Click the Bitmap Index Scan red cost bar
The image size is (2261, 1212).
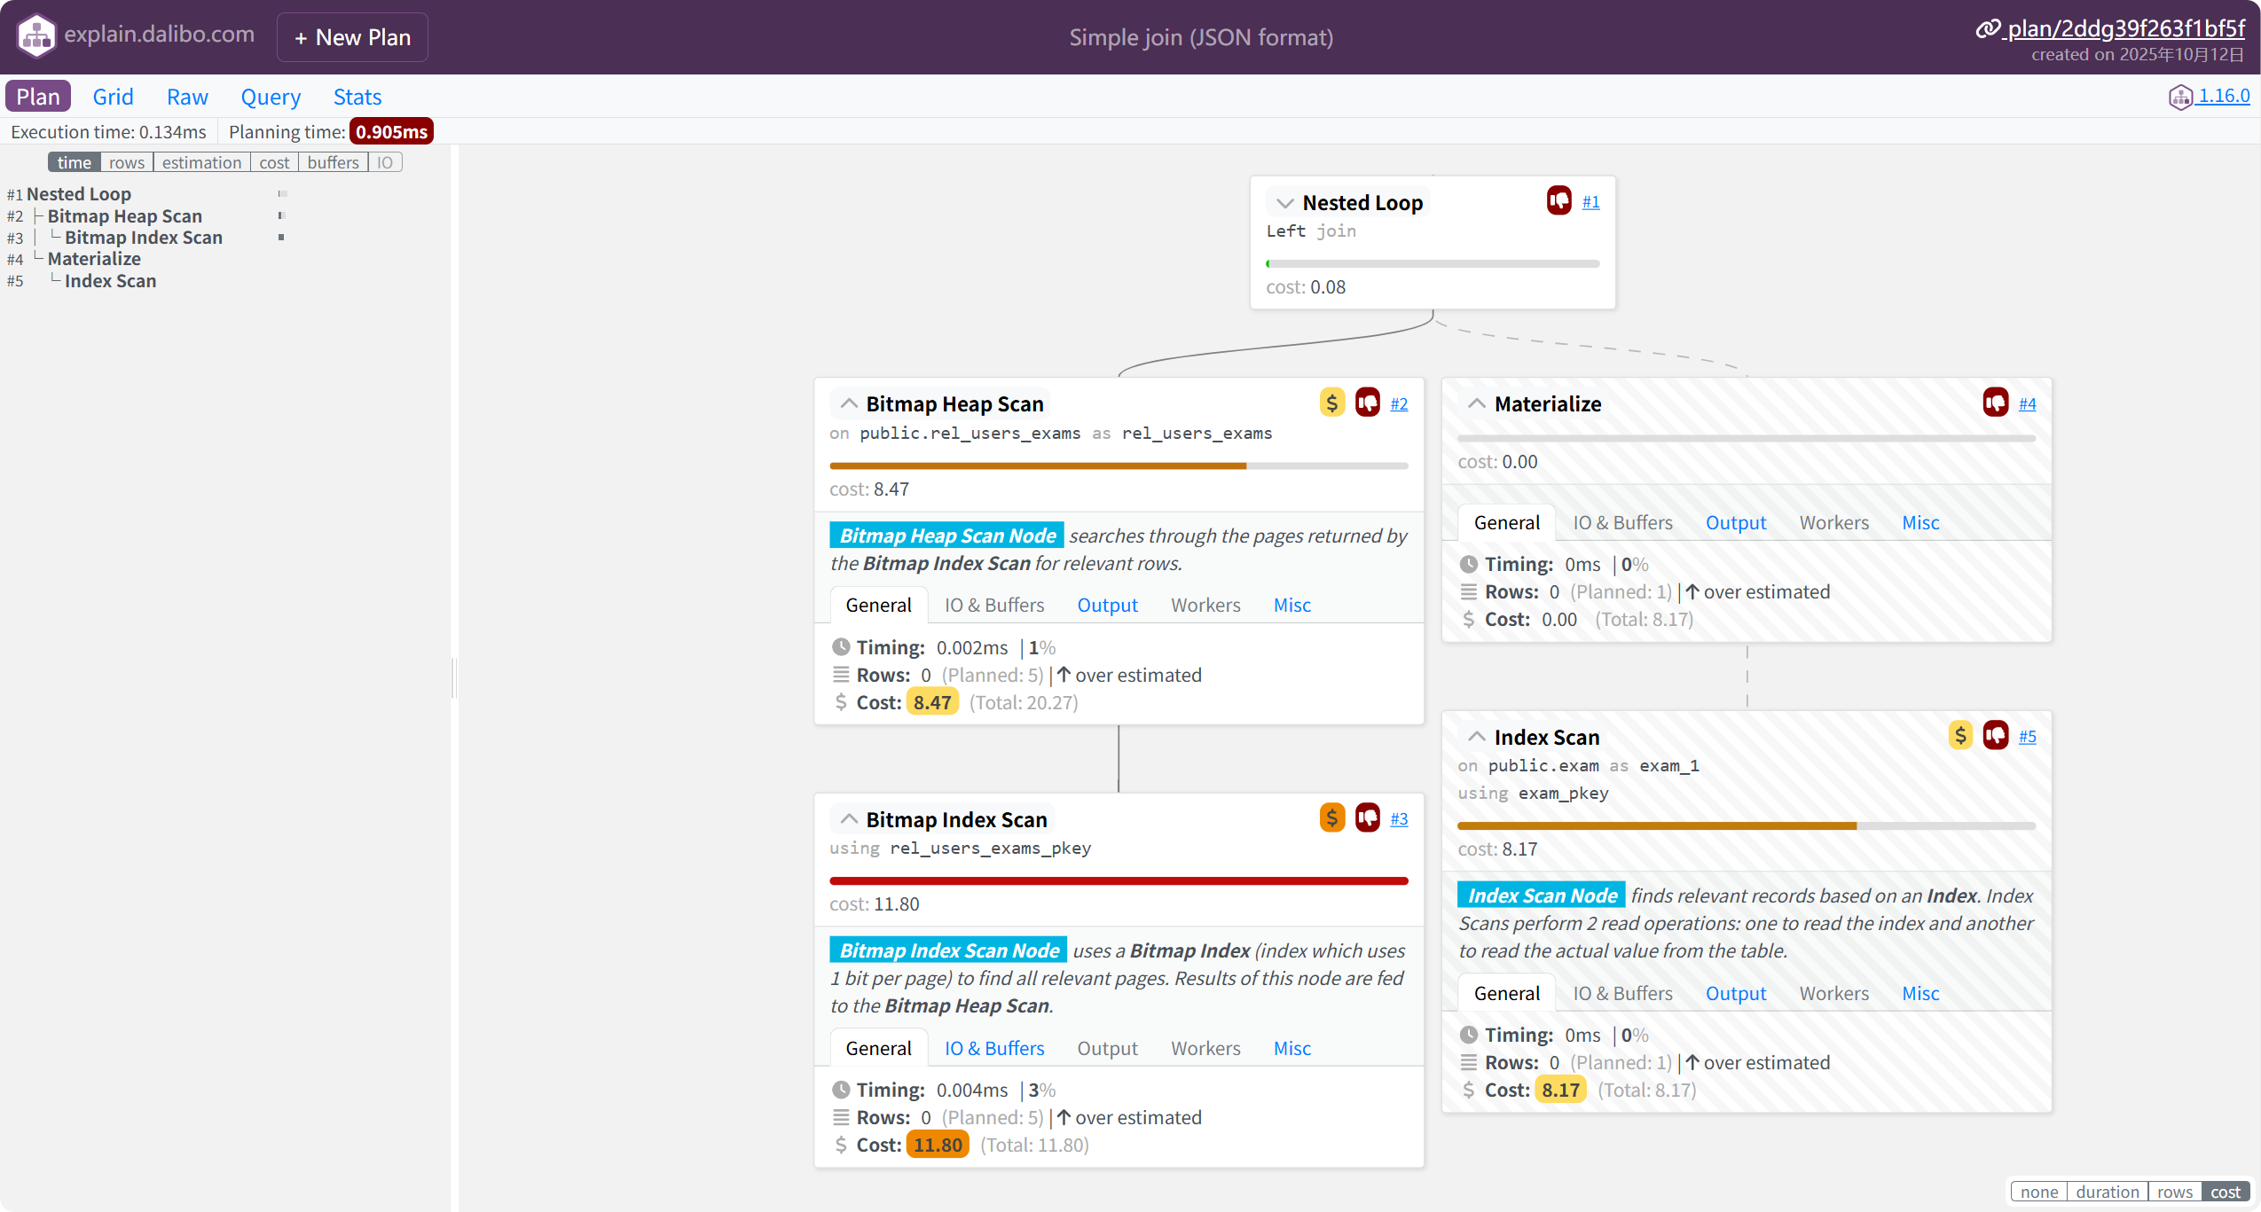(x=1118, y=880)
